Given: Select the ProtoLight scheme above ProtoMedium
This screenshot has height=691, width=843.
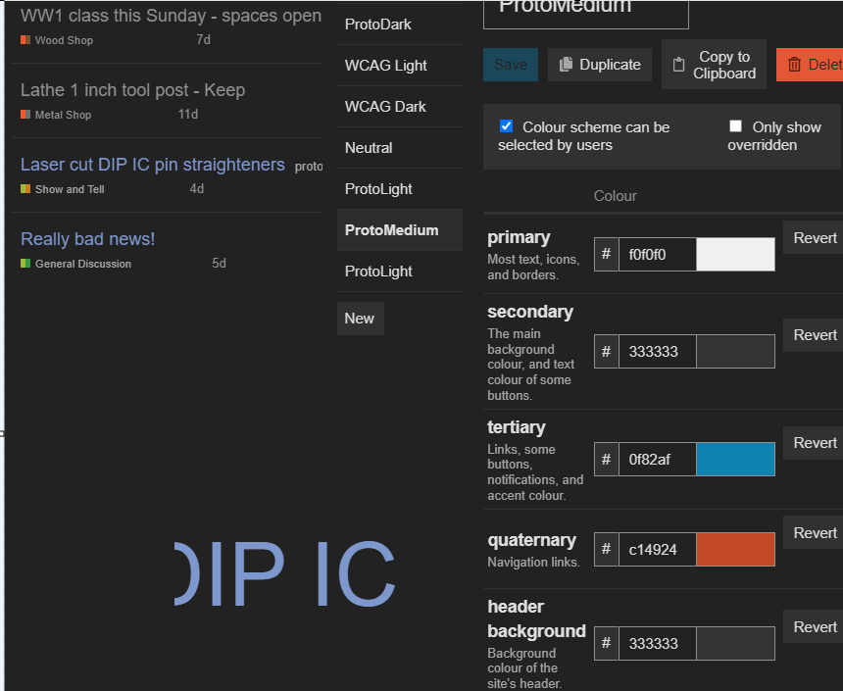Looking at the screenshot, I should [400, 189].
